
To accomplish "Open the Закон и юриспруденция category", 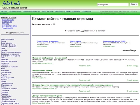I will click(11, 52).
